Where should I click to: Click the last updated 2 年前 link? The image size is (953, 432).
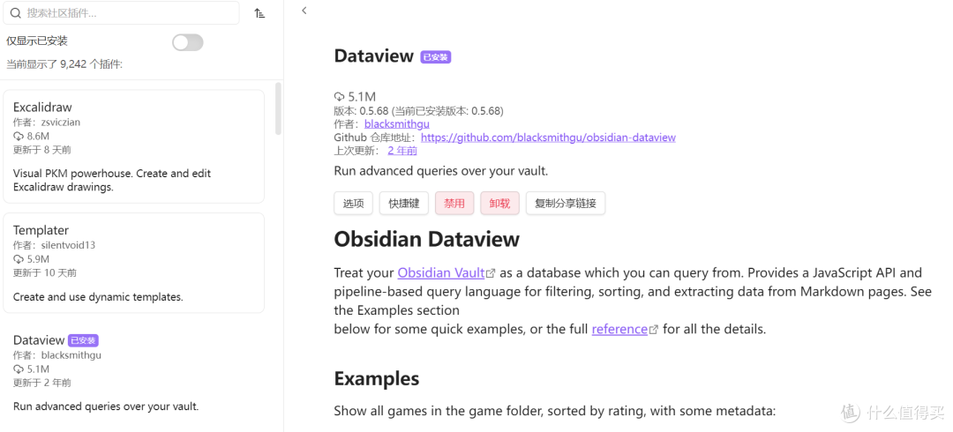pos(402,151)
